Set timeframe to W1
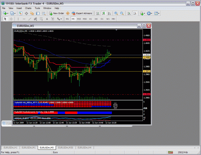Screen dimensions: 201x155 [108, 19]
